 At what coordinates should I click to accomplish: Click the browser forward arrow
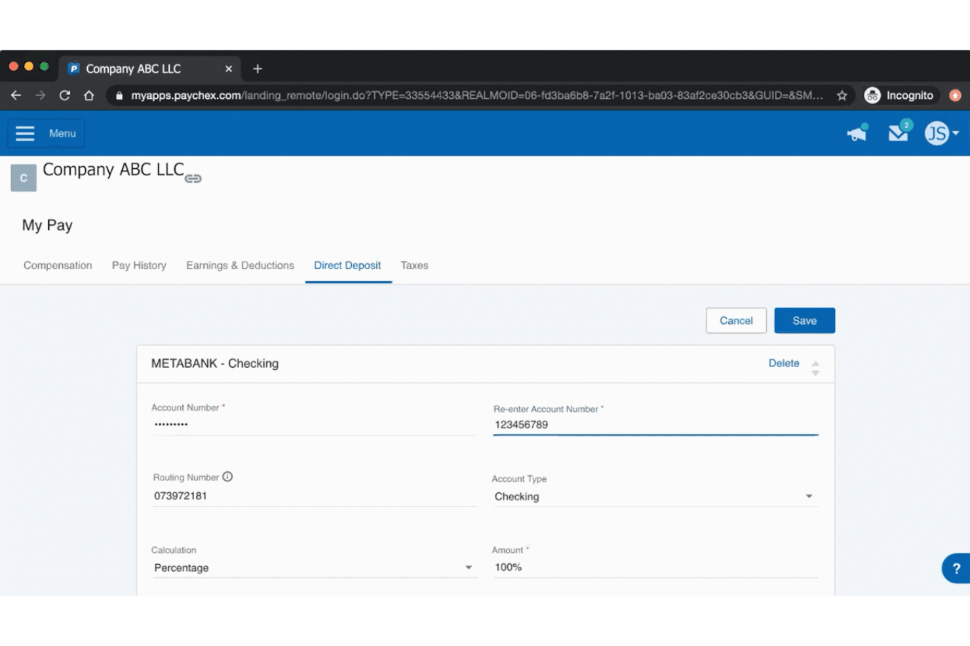(x=41, y=96)
